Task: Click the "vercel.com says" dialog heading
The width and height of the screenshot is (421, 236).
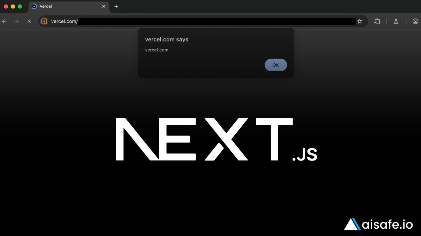Action: tap(167, 40)
